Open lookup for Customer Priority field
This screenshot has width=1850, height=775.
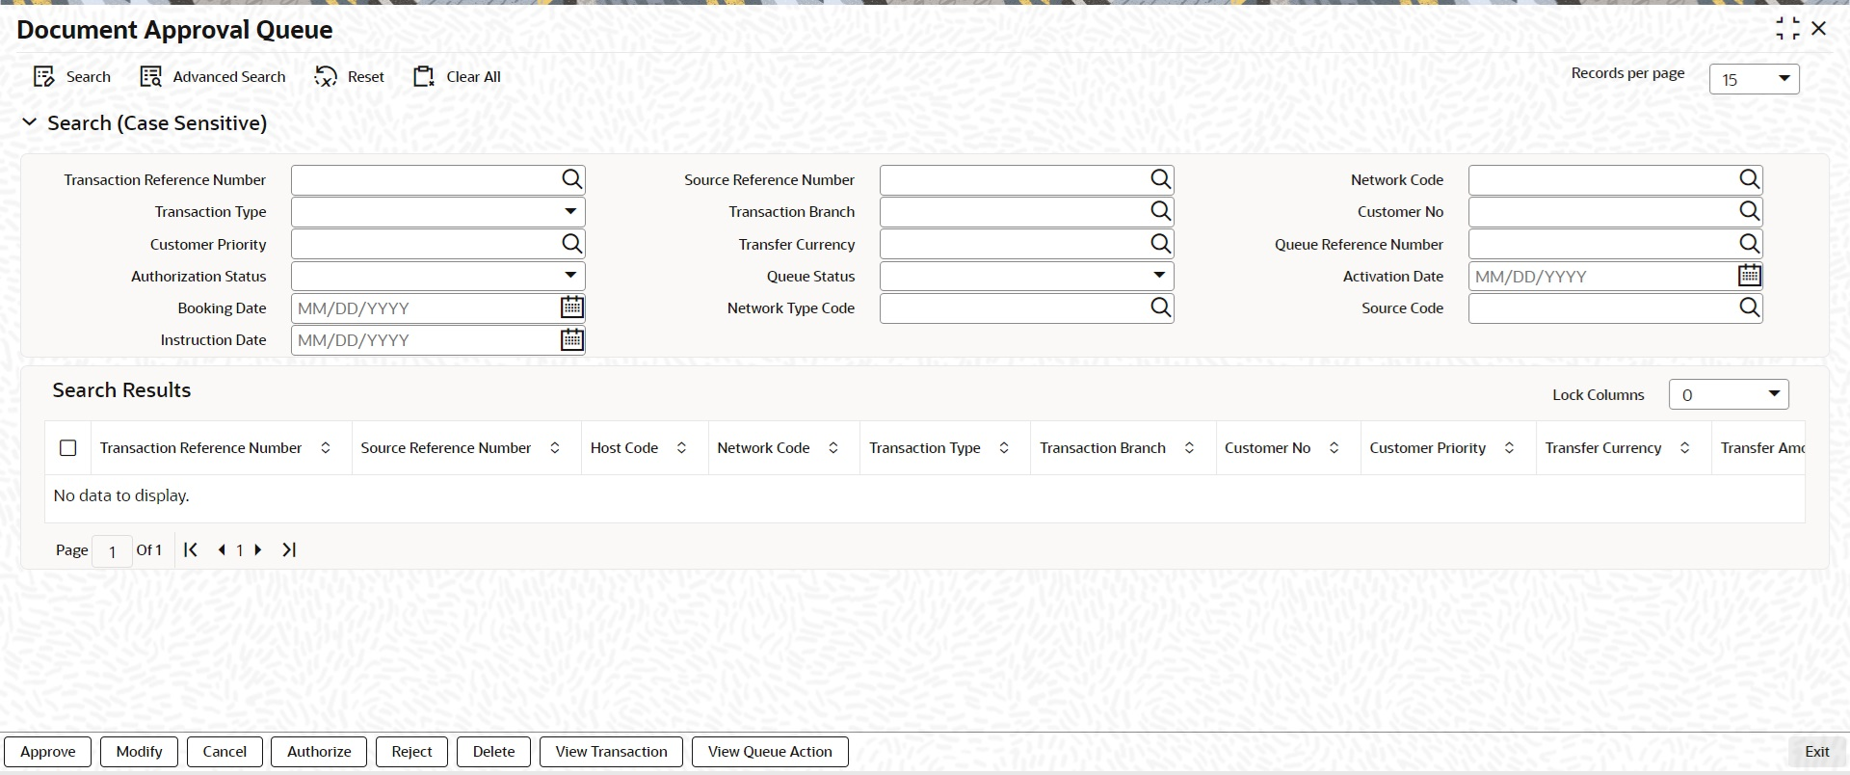572,244
